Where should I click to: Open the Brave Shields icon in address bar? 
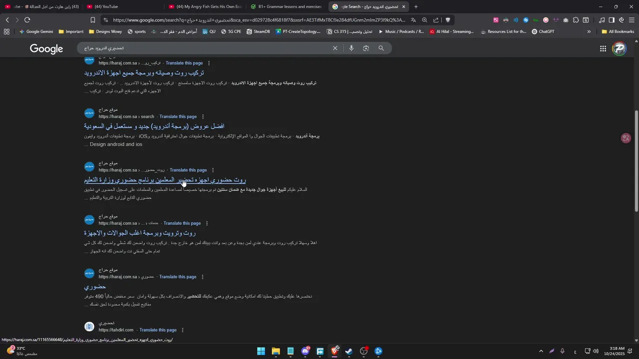[448, 20]
